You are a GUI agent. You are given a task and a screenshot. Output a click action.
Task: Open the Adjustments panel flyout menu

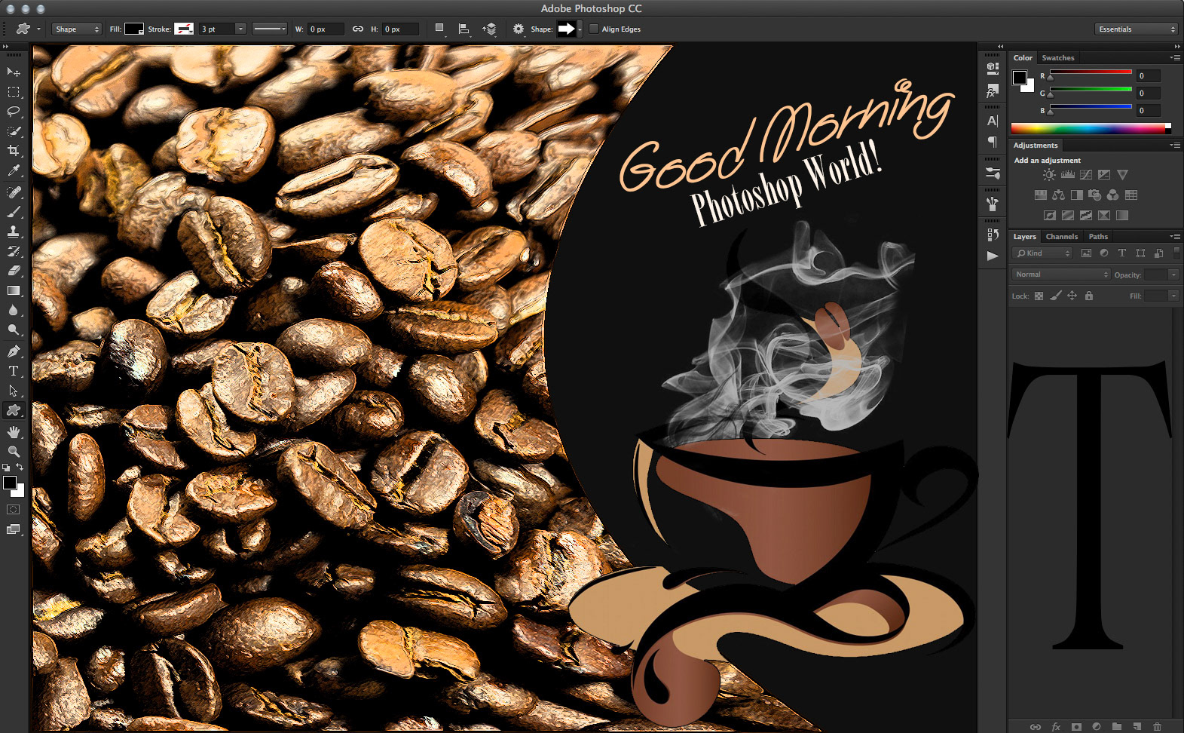pos(1175,145)
